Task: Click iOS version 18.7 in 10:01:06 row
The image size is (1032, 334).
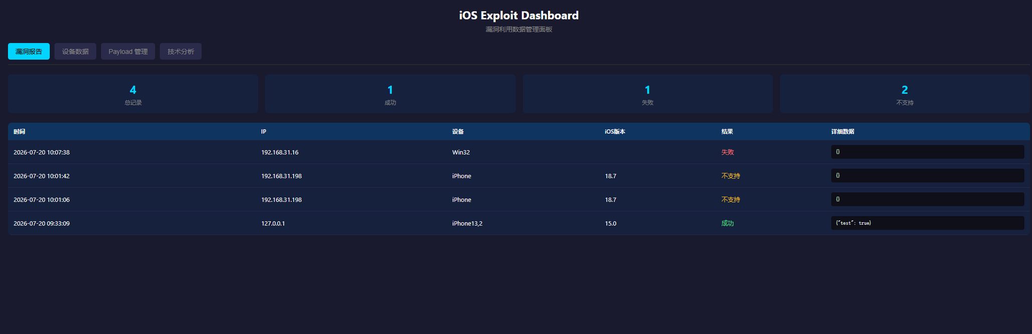Action: [x=610, y=200]
